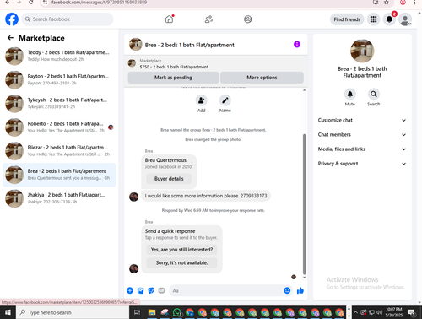Open the Jhakiya conversation
This screenshot has width=422, height=319.
point(59,198)
